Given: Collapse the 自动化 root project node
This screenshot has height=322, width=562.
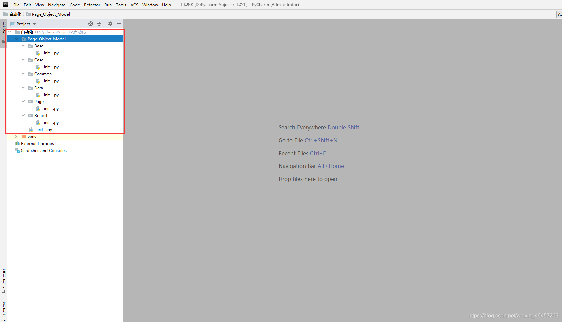Looking at the screenshot, I should point(10,32).
